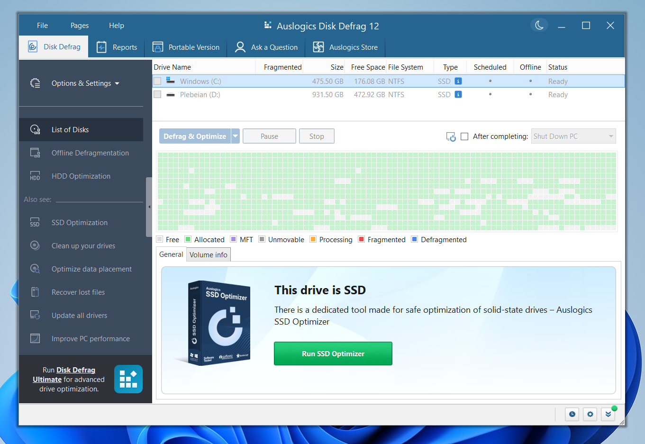Open the scheduler clock icon in the status bar
The width and height of the screenshot is (645, 444).
(x=572, y=414)
